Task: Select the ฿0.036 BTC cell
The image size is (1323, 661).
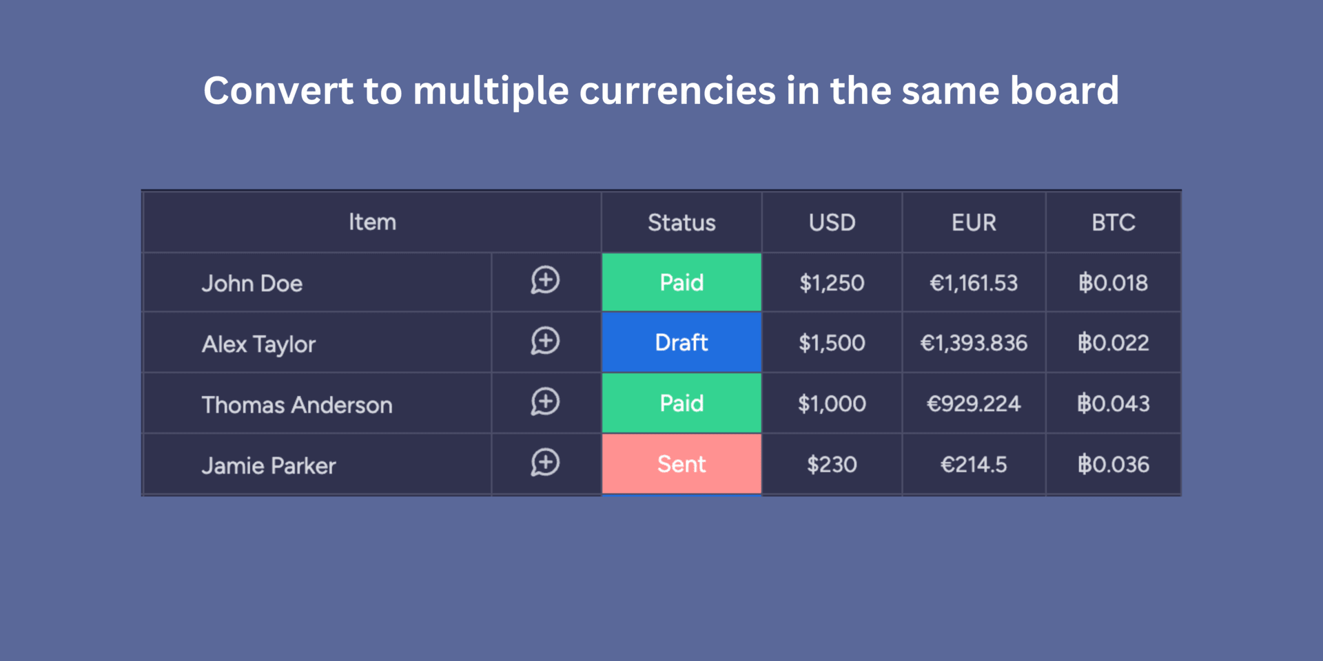Action: click(x=1114, y=464)
